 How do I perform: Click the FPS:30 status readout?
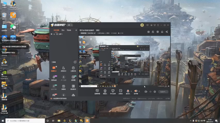tap(134, 99)
